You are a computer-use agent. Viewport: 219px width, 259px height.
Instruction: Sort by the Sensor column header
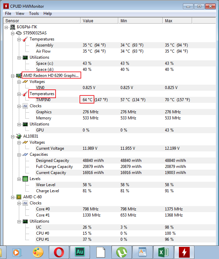(x=42, y=21)
